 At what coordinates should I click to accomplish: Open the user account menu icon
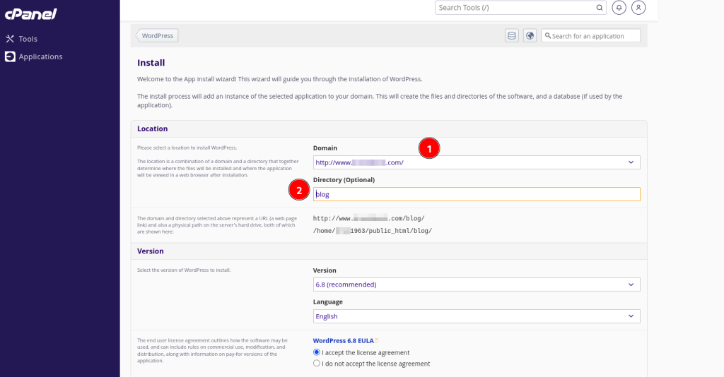(638, 7)
